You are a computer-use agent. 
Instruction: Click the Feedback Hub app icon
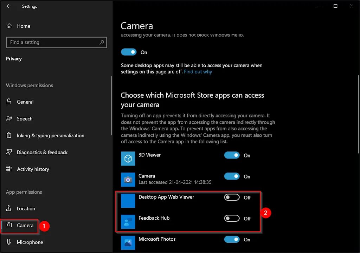(x=128, y=222)
